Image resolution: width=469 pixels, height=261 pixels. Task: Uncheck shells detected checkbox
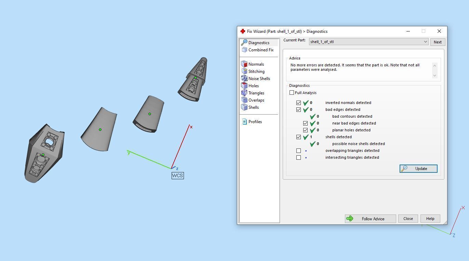click(298, 137)
